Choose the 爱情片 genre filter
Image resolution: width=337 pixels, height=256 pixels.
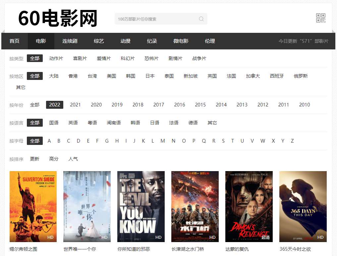(x=104, y=58)
